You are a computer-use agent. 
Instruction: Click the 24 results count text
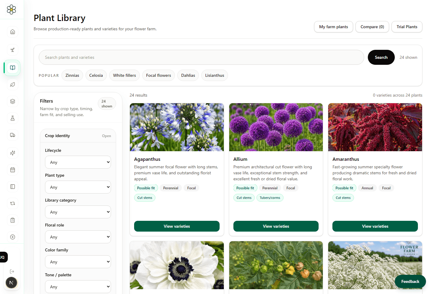[138, 95]
